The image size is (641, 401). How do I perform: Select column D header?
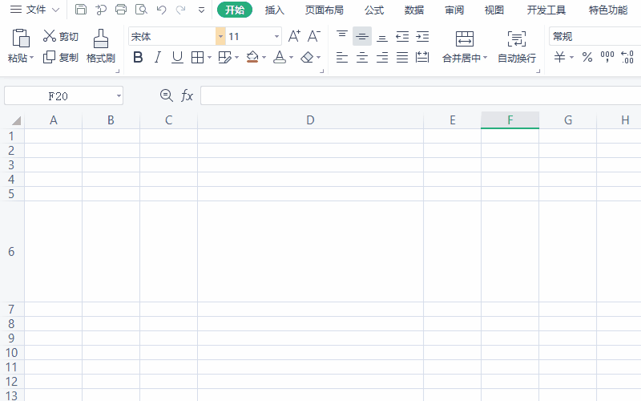click(310, 120)
